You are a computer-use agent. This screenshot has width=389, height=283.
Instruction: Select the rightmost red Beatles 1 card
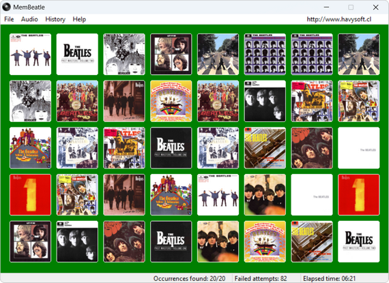[x=359, y=195]
